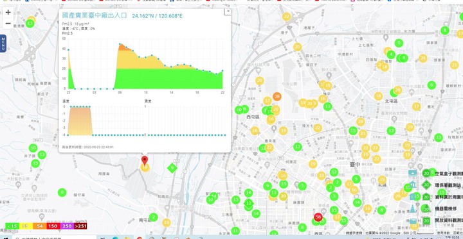Close the 國產實業臺中廠出入口 popup

(228, 11)
